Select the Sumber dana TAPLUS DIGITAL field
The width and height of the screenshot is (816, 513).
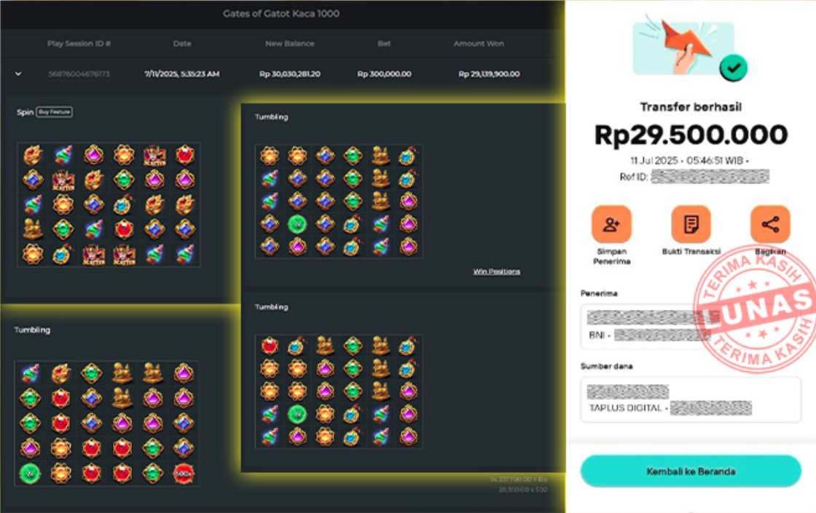tap(691, 399)
